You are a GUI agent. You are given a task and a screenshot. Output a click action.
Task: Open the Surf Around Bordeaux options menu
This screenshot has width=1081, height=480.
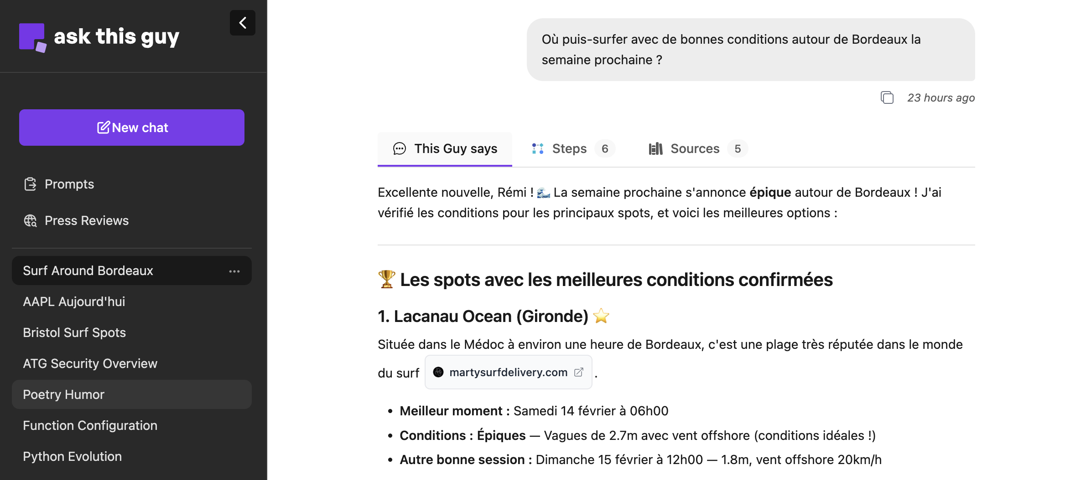pyautogui.click(x=234, y=271)
